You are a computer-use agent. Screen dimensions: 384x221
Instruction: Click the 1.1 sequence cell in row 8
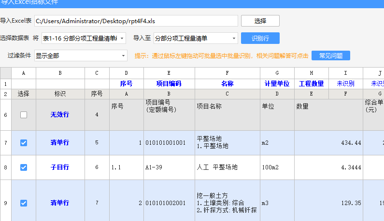127,167
